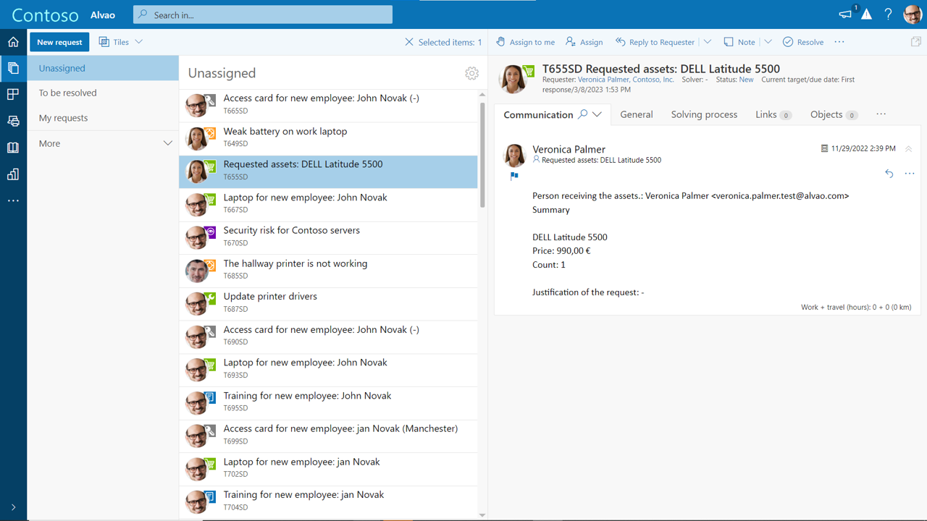Switch to the Solving process tab
Viewport: 927px width, 521px height.
coord(704,114)
